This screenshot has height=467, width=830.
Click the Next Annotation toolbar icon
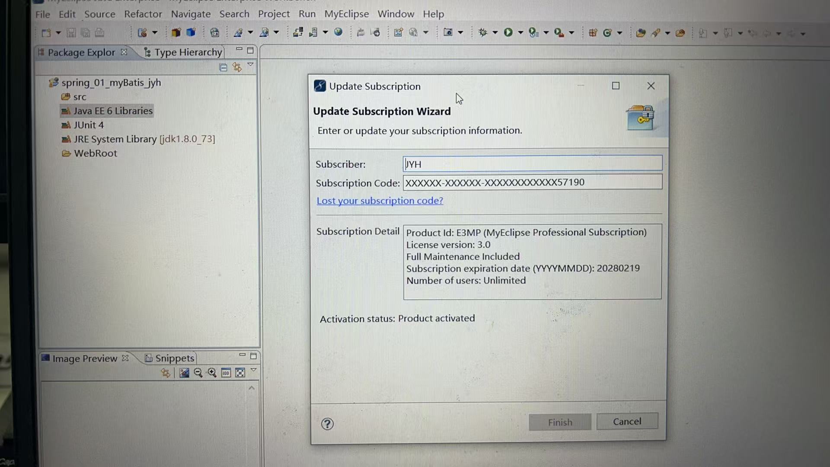(703, 33)
